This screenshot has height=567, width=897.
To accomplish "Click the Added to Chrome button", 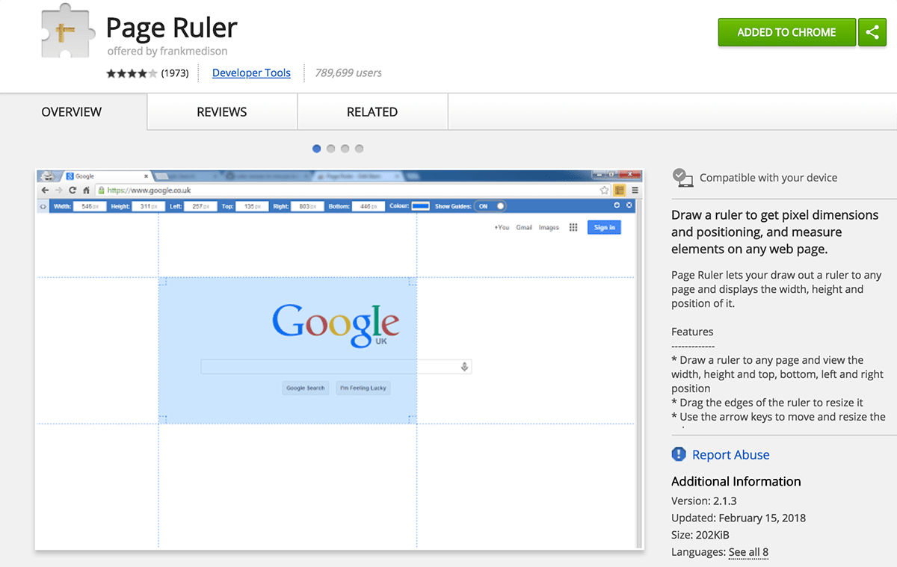I will 786,32.
